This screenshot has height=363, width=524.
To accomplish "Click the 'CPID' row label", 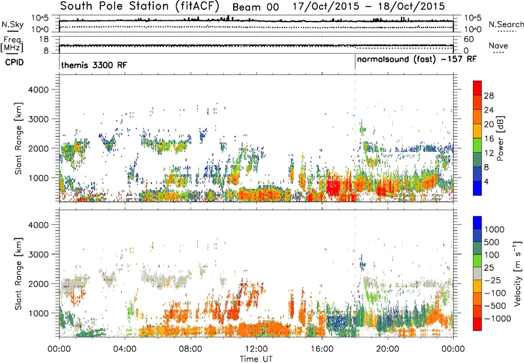I will tap(14, 62).
